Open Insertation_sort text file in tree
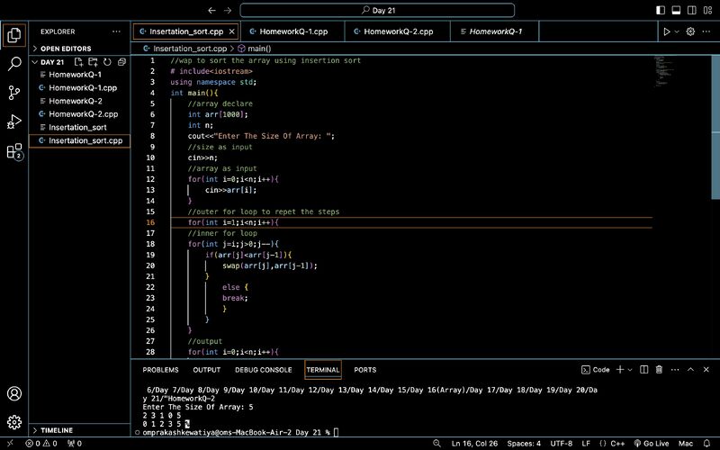 79,127
